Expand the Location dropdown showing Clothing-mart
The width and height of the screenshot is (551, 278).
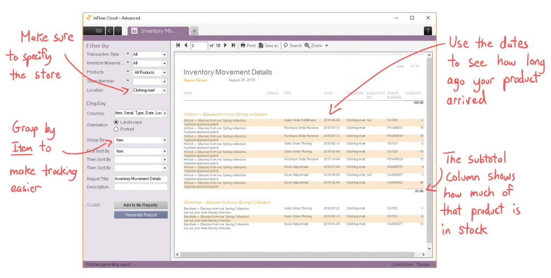pyautogui.click(x=150, y=91)
